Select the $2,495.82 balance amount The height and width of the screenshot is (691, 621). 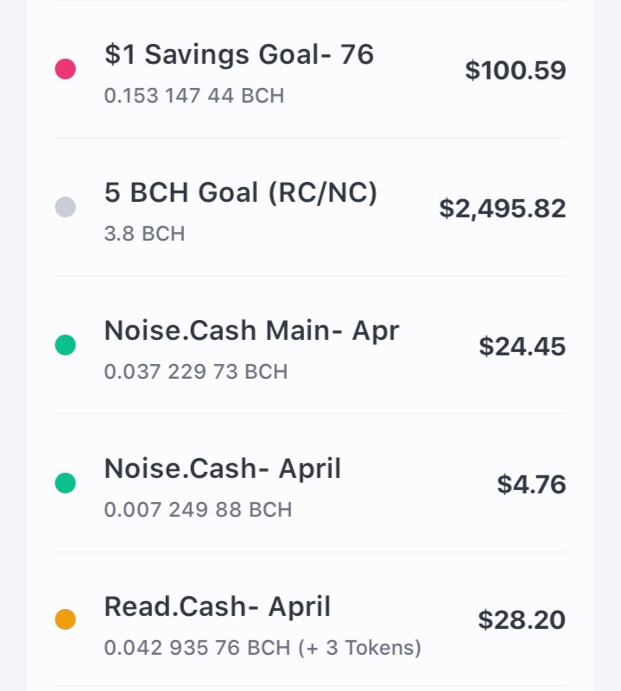pyautogui.click(x=503, y=209)
